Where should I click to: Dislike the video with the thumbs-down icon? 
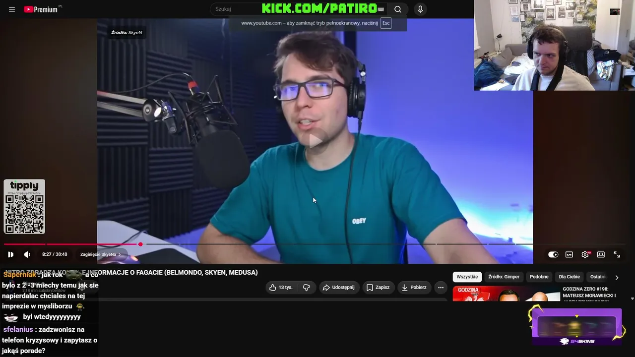(307, 288)
